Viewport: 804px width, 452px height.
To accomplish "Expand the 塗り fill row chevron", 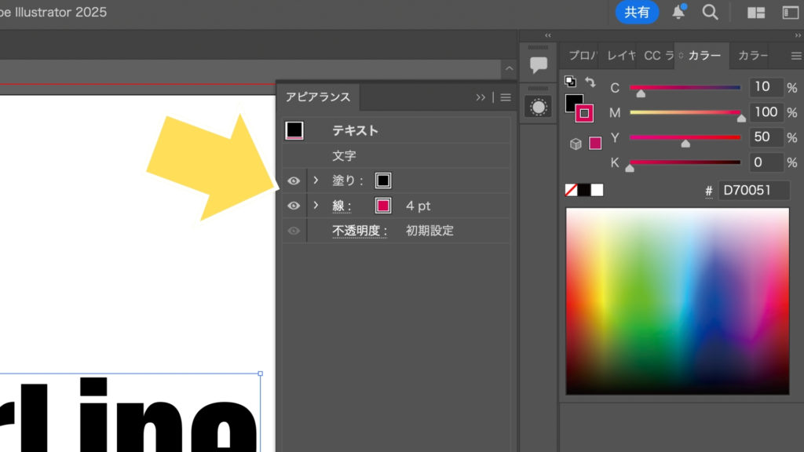I will pyautogui.click(x=316, y=180).
